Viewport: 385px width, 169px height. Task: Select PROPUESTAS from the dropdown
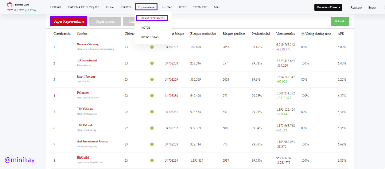click(150, 37)
